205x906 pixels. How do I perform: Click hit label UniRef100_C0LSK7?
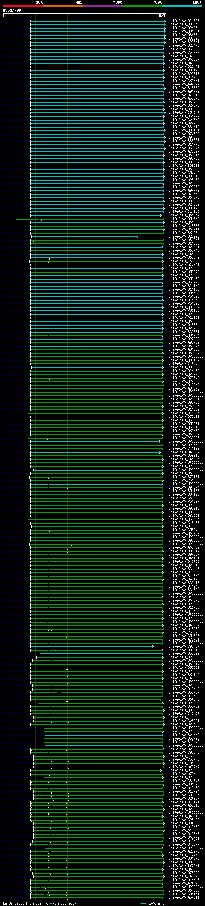click(x=184, y=120)
